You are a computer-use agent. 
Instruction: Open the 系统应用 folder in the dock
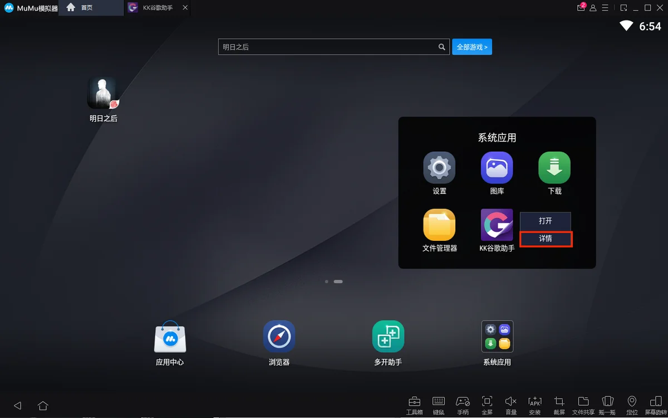pos(497,336)
